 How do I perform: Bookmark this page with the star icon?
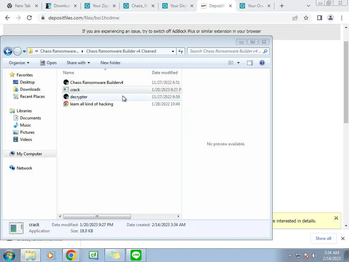pyautogui.click(x=306, y=18)
